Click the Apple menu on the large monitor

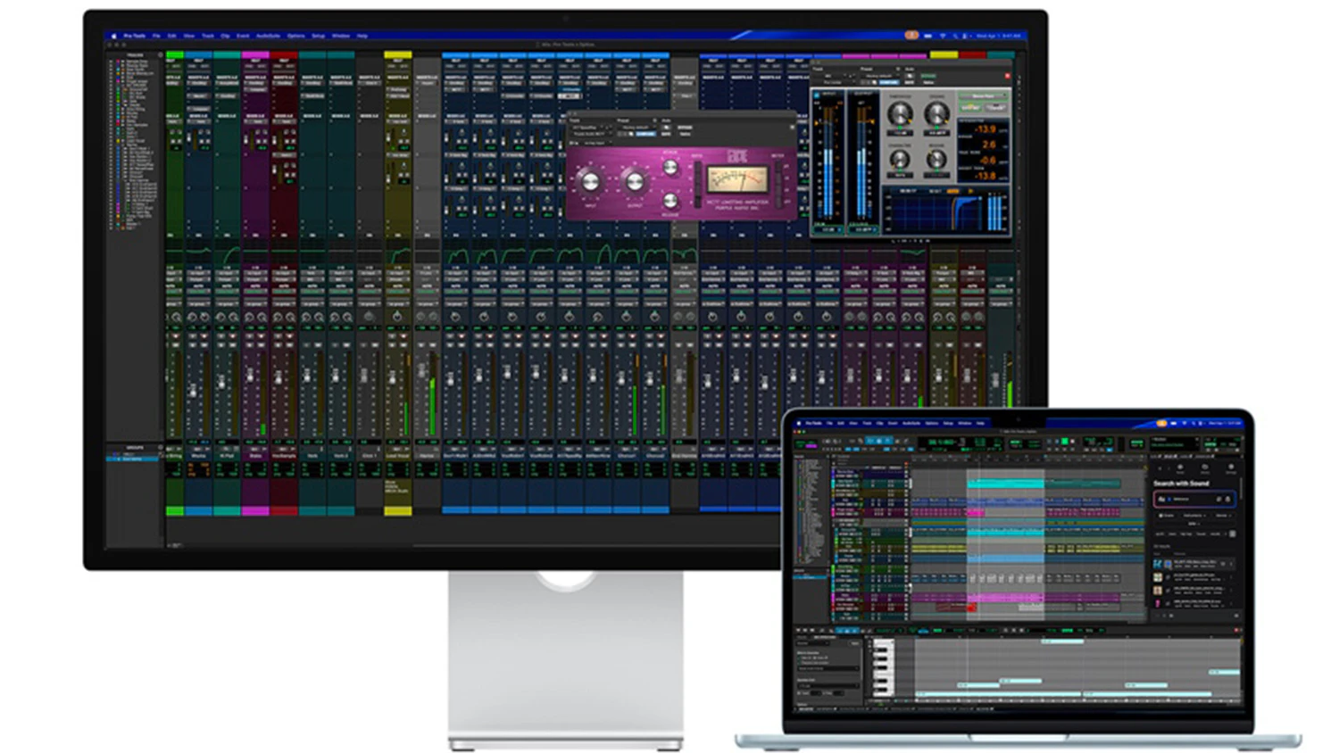tap(113, 36)
